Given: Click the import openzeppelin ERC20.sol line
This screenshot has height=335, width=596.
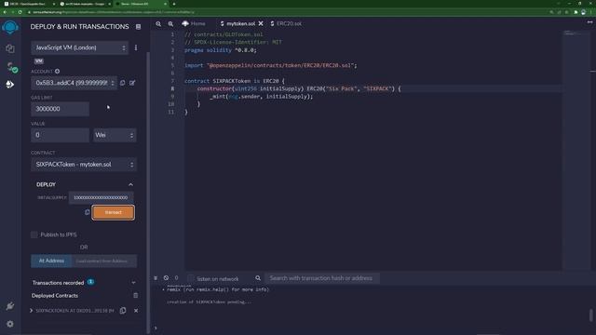Looking at the screenshot, I should [271, 65].
